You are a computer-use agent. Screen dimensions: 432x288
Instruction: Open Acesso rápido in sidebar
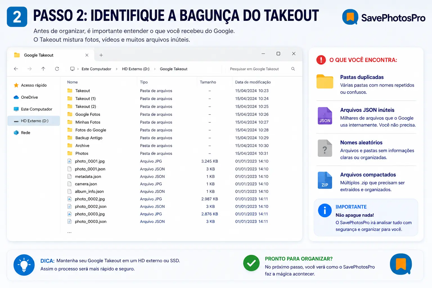coord(34,85)
